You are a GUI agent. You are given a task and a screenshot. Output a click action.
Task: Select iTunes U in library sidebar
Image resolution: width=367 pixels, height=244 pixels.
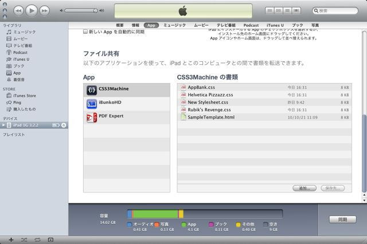click(x=21, y=60)
